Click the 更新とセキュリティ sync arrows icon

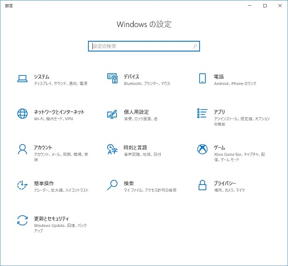point(22,220)
